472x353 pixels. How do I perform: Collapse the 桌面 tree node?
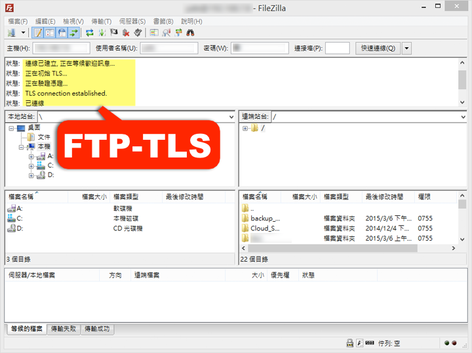point(11,129)
